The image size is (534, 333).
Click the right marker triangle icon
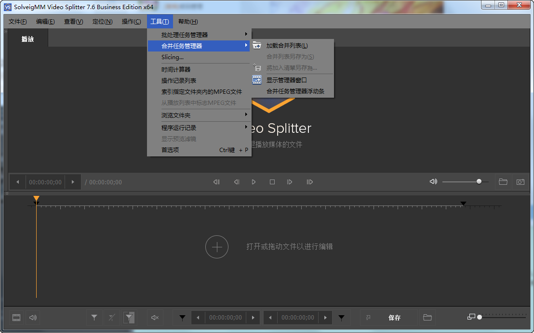coord(341,318)
